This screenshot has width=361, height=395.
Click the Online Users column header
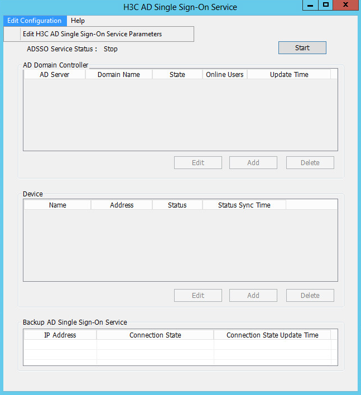pyautogui.click(x=225, y=75)
